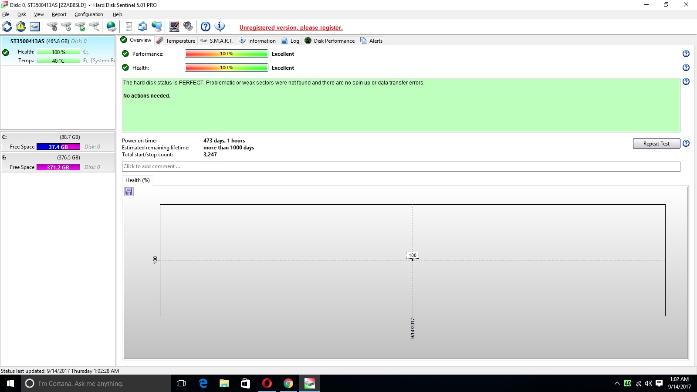The height and width of the screenshot is (392, 697).
Task: Click the green 40 temperature tray icon
Action: [x=627, y=383]
